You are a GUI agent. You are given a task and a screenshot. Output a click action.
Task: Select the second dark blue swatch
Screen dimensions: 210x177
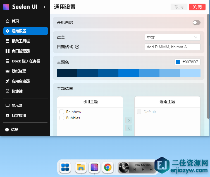[x=88, y=73]
